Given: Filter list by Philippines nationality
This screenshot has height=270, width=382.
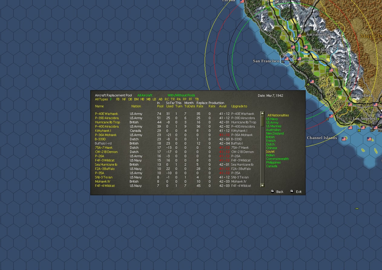Looking at the screenshot, I should [273, 162].
